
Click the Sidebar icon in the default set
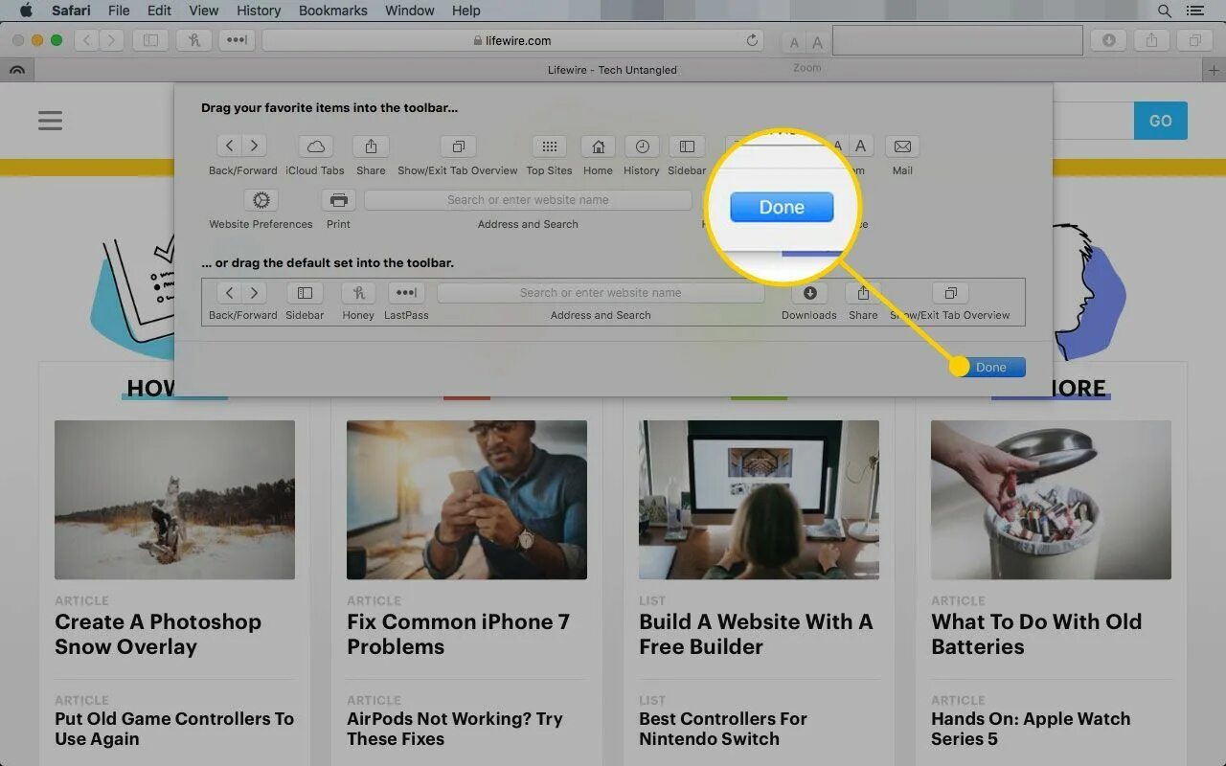pos(305,293)
